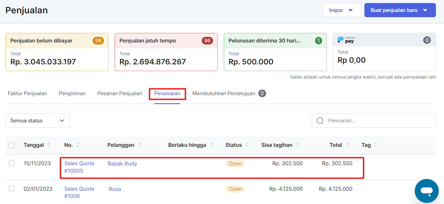The width and height of the screenshot is (444, 204).
Task: Check the box for the 15/11/2023 row
Action: pyautogui.click(x=12, y=163)
